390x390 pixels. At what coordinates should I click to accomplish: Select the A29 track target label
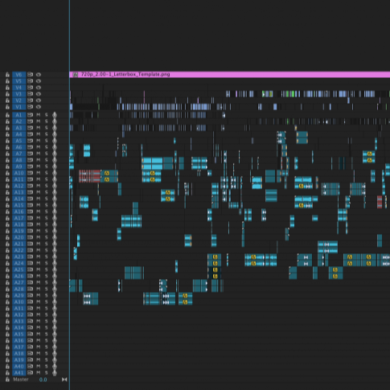tap(19, 295)
